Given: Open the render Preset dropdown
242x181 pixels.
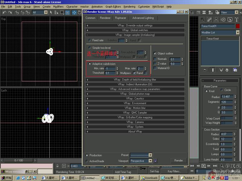Looking at the screenshot, I should click(150, 155).
